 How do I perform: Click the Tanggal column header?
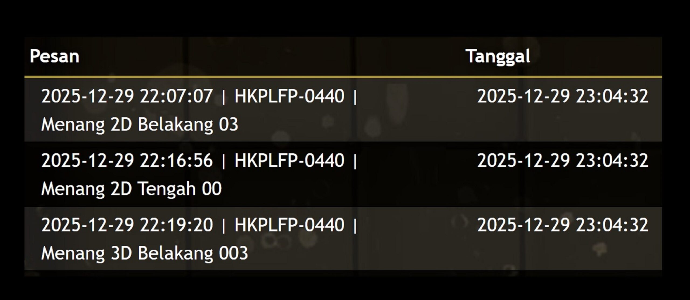pyautogui.click(x=498, y=56)
